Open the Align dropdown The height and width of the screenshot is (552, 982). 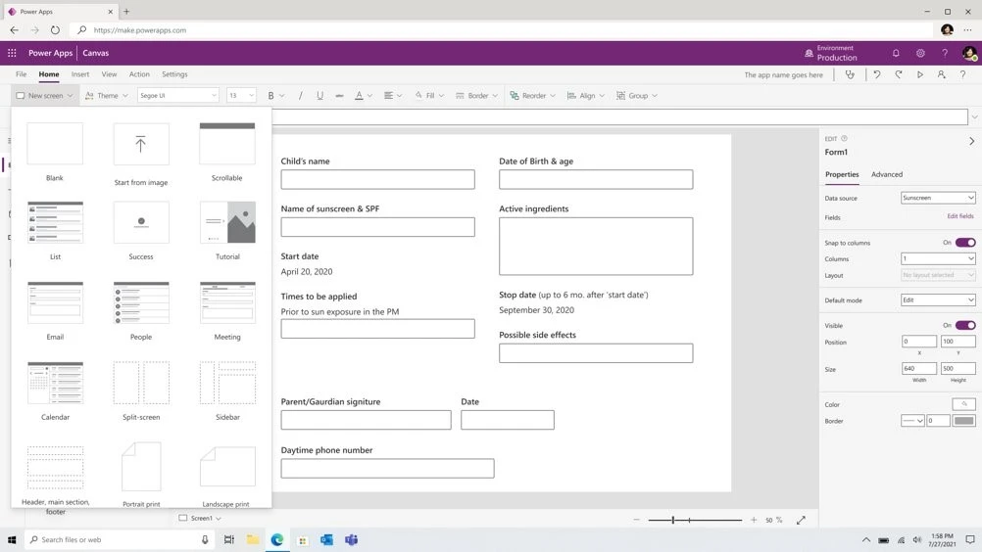click(x=585, y=96)
